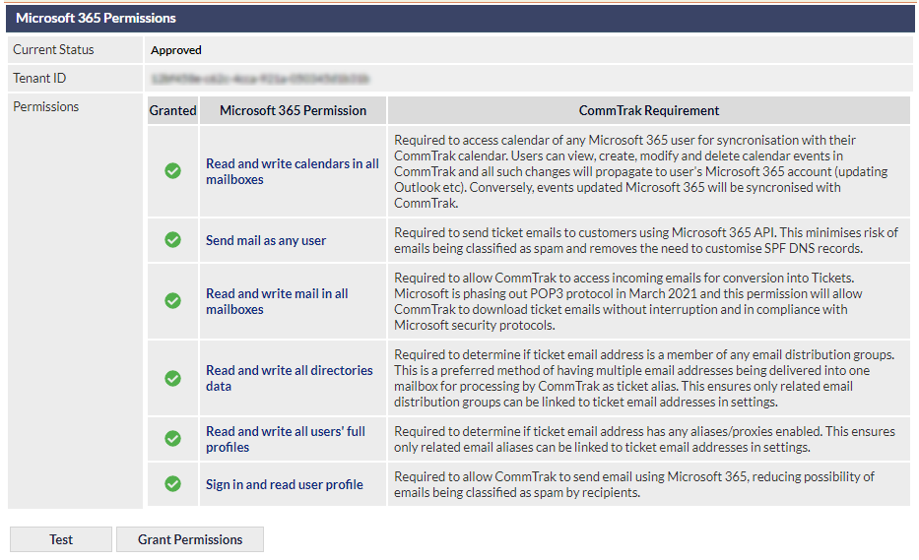Viewport: 919px width, 560px height.
Task: Click the calendar synchronisation requirement description
Action: [x=641, y=171]
